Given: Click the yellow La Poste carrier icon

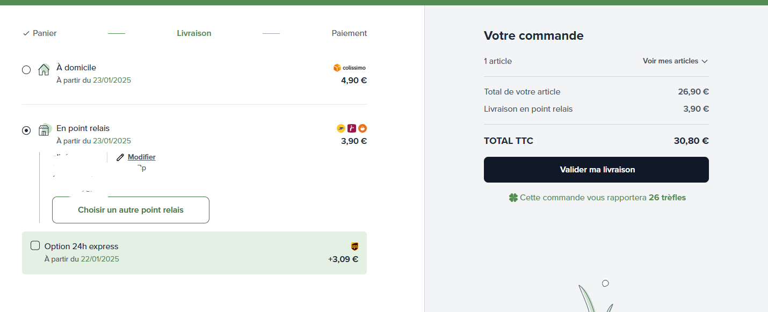Looking at the screenshot, I should point(341,128).
